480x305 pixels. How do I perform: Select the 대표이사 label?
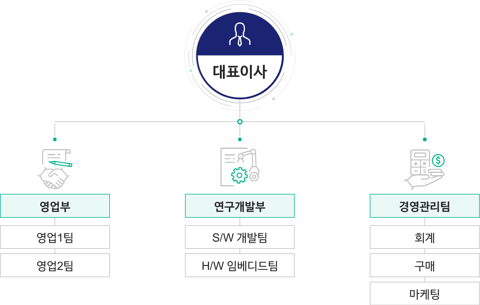[x=240, y=72]
